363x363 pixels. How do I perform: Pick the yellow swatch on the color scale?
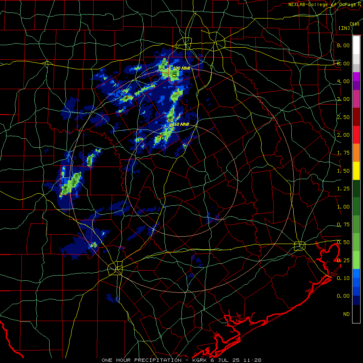pos(356,171)
